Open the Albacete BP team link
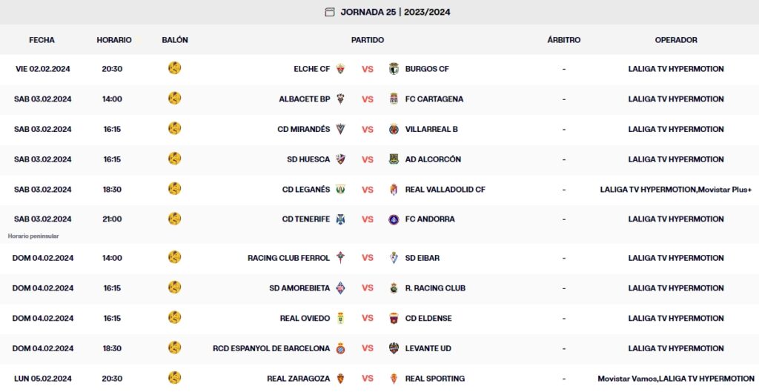This screenshot has width=759, height=392. click(304, 99)
